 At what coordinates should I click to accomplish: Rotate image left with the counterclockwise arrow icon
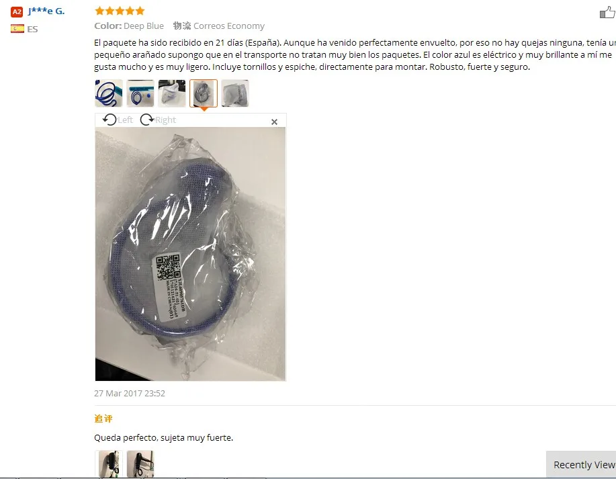click(109, 120)
